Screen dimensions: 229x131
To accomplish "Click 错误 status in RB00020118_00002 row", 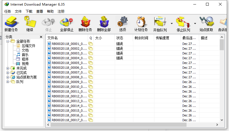I will pos(120,49).
